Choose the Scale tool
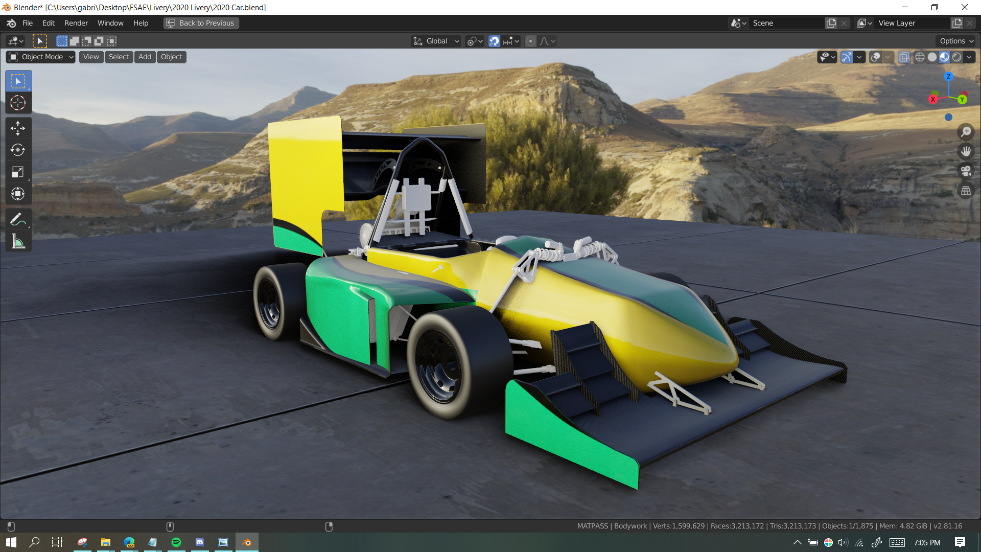This screenshot has height=552, width=981. pos(18,172)
